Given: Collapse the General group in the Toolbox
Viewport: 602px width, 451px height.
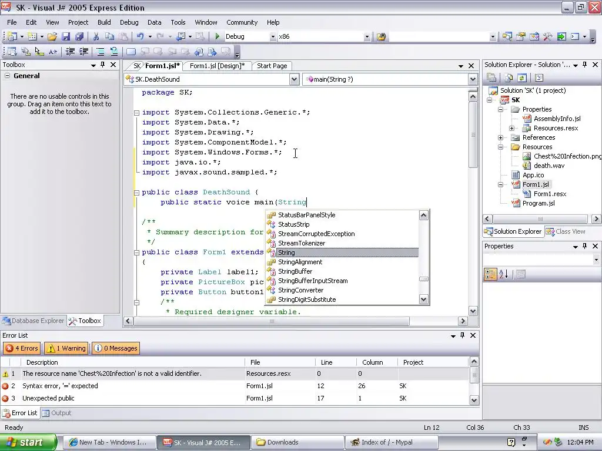Looking at the screenshot, I should pyautogui.click(x=7, y=76).
